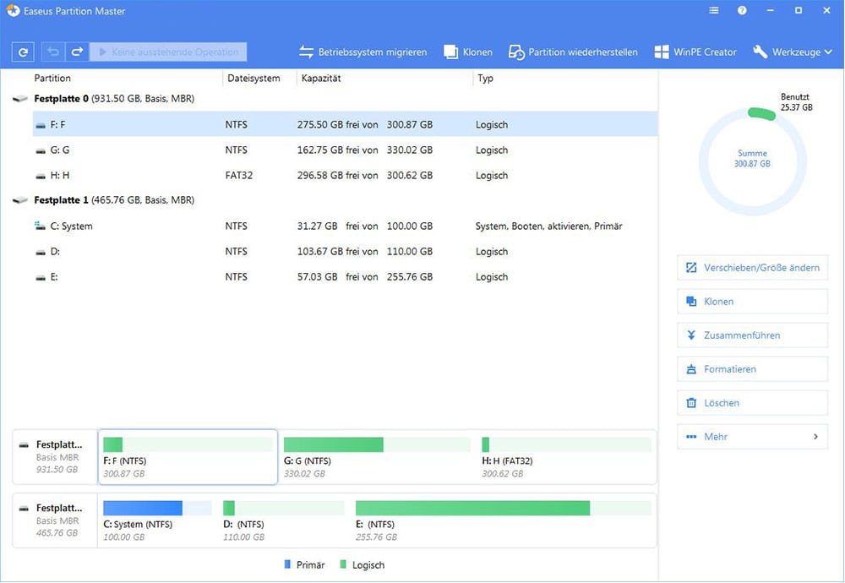
Task: Click the format icon beside Formatieren
Action: 691,369
